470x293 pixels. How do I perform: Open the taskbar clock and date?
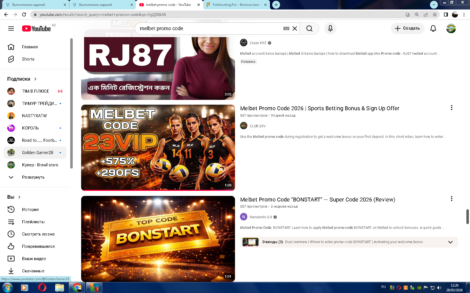pyautogui.click(x=455, y=288)
